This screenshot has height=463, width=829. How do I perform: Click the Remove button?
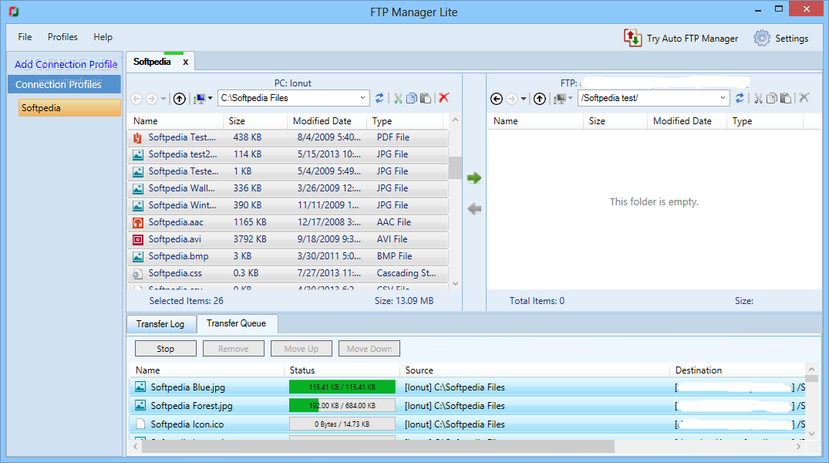coord(233,349)
